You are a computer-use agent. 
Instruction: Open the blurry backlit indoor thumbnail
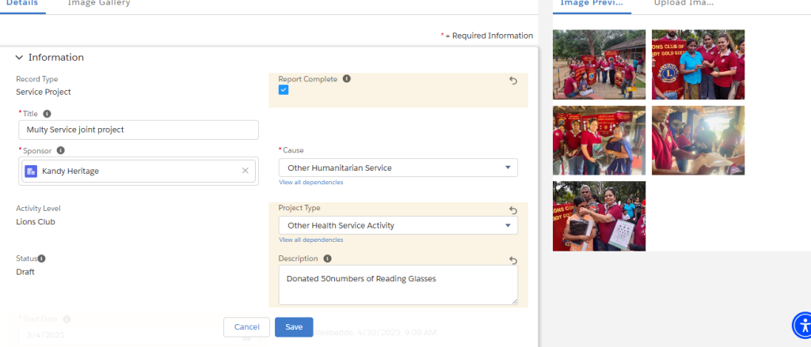click(x=699, y=141)
